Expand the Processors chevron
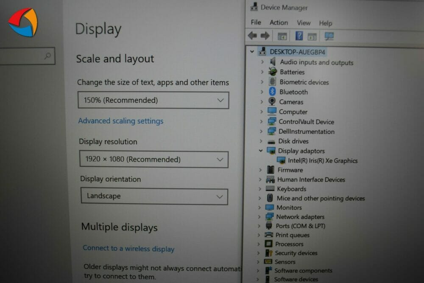The width and height of the screenshot is (424, 283). [259, 244]
